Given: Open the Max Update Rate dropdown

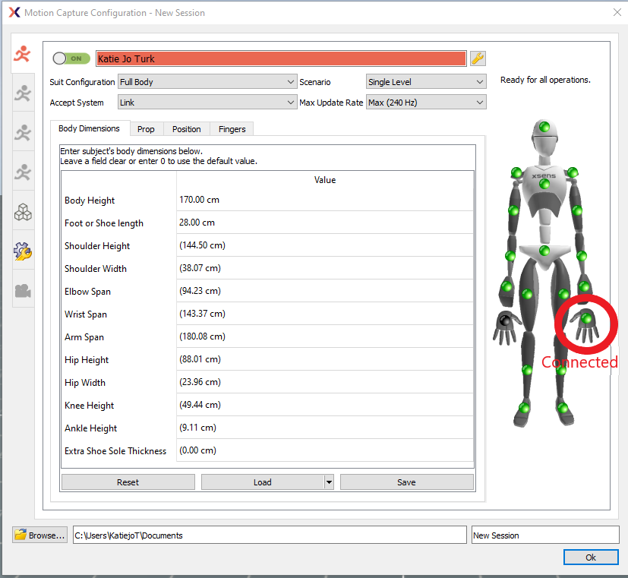Looking at the screenshot, I should point(425,102).
